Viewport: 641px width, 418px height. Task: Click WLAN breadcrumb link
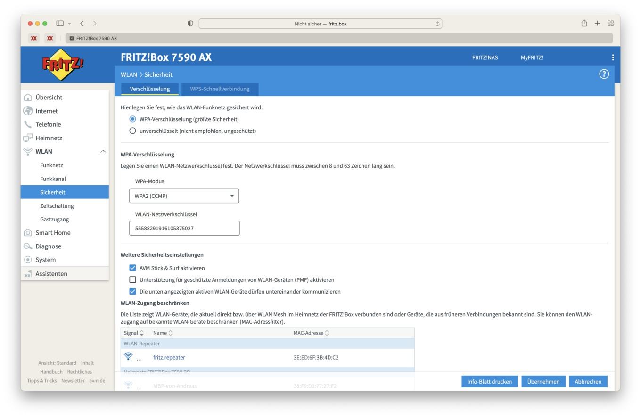pyautogui.click(x=129, y=74)
